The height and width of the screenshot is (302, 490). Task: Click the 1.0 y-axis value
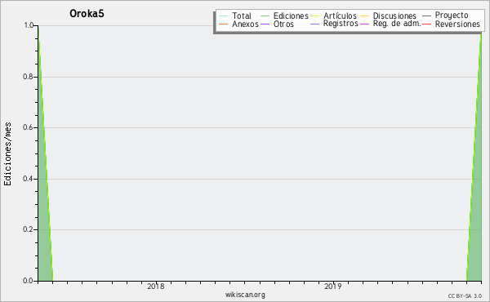pos(29,25)
